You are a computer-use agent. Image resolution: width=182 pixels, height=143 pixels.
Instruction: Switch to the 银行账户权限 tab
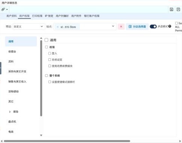(x=92, y=16)
